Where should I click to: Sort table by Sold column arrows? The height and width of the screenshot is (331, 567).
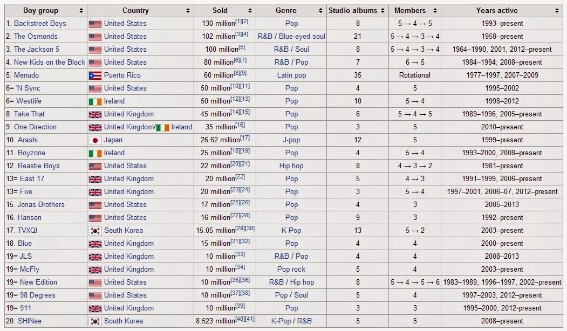[250, 10]
